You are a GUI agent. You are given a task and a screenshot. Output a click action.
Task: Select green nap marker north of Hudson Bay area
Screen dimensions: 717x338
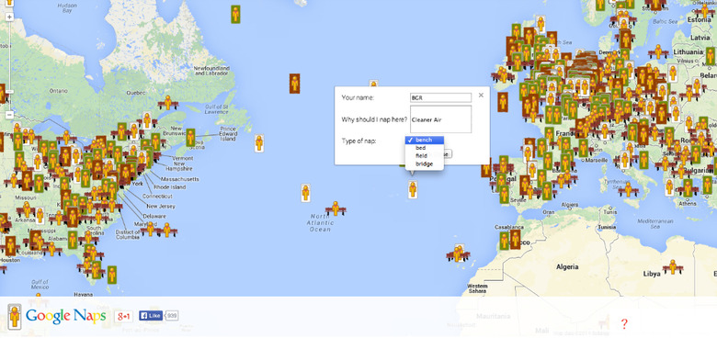[235, 14]
